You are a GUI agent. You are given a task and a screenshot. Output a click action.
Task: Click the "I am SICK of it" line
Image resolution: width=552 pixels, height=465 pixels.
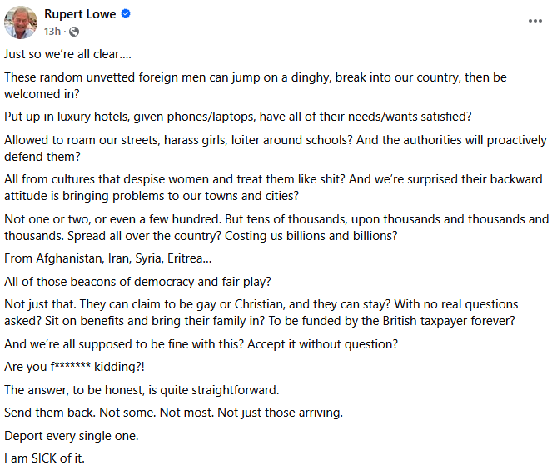click(45, 457)
